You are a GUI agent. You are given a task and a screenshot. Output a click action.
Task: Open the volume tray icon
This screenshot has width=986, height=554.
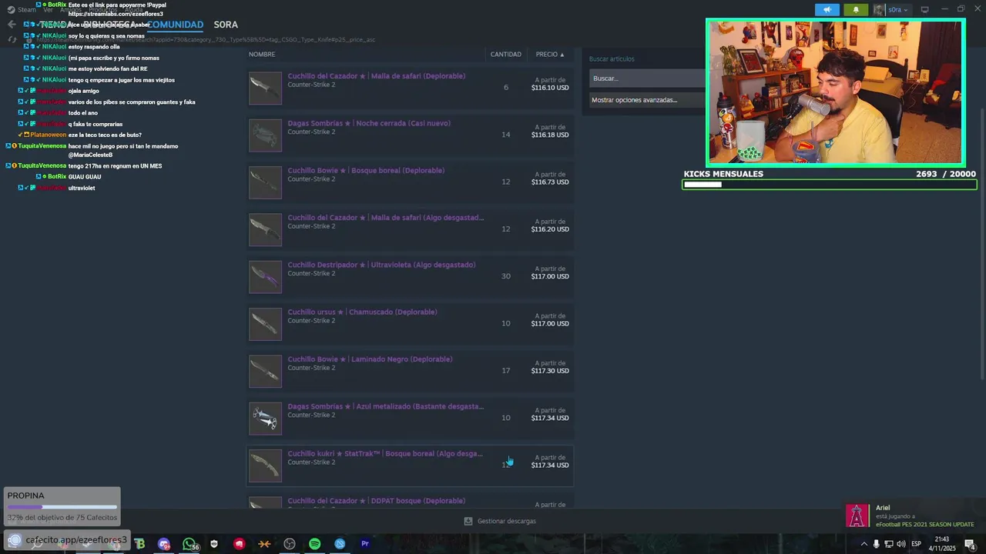pos(900,544)
